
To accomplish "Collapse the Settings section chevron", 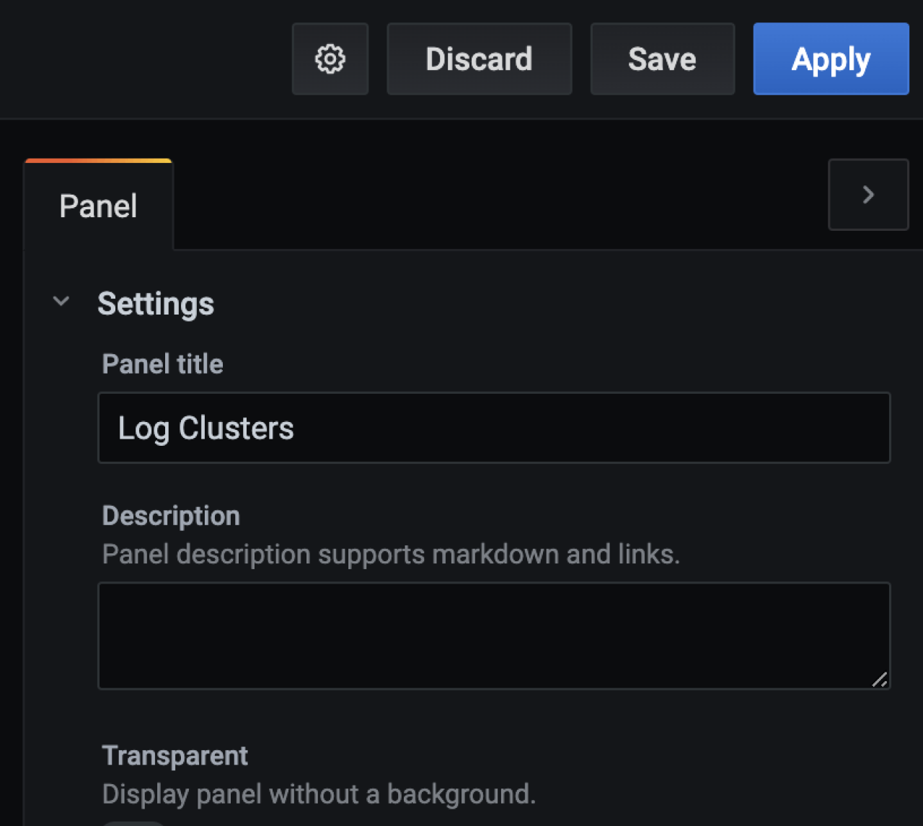I will click(61, 302).
